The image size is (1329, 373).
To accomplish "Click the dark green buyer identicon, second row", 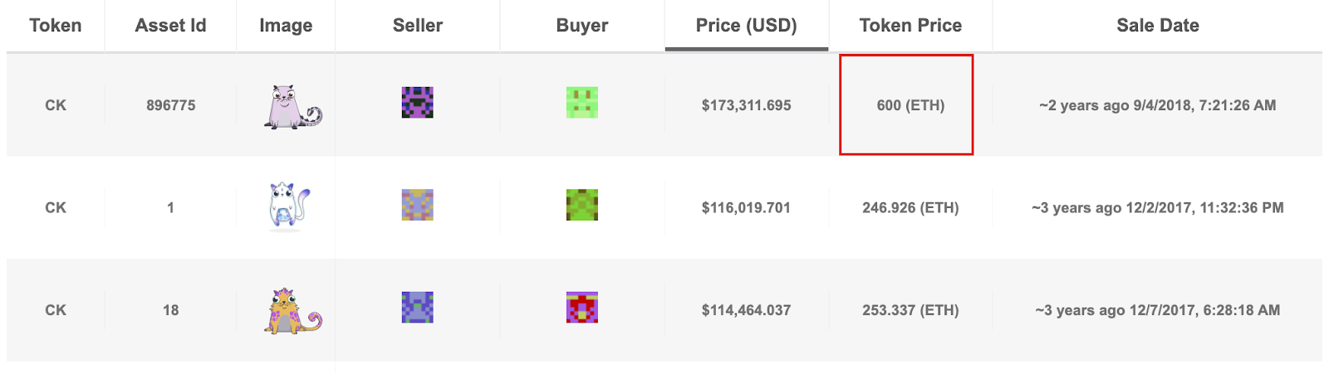I will click(581, 205).
